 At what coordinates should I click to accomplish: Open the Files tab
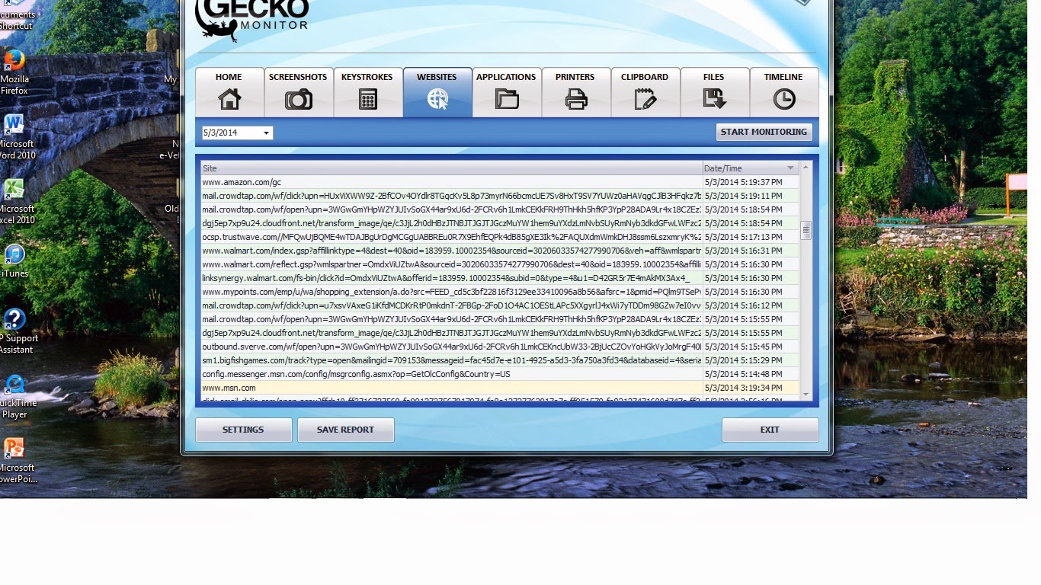(714, 92)
